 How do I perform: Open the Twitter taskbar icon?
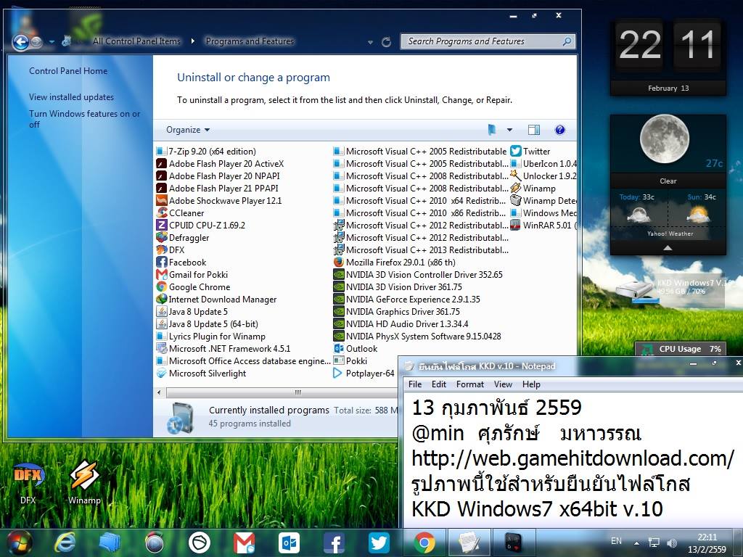pyautogui.click(x=379, y=542)
